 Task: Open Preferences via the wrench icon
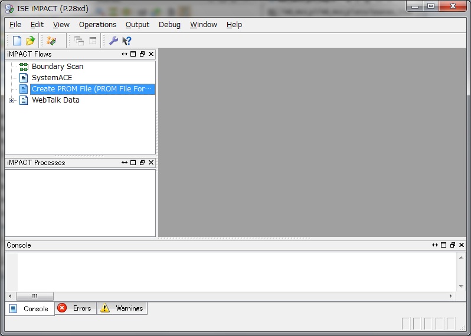pyautogui.click(x=113, y=41)
